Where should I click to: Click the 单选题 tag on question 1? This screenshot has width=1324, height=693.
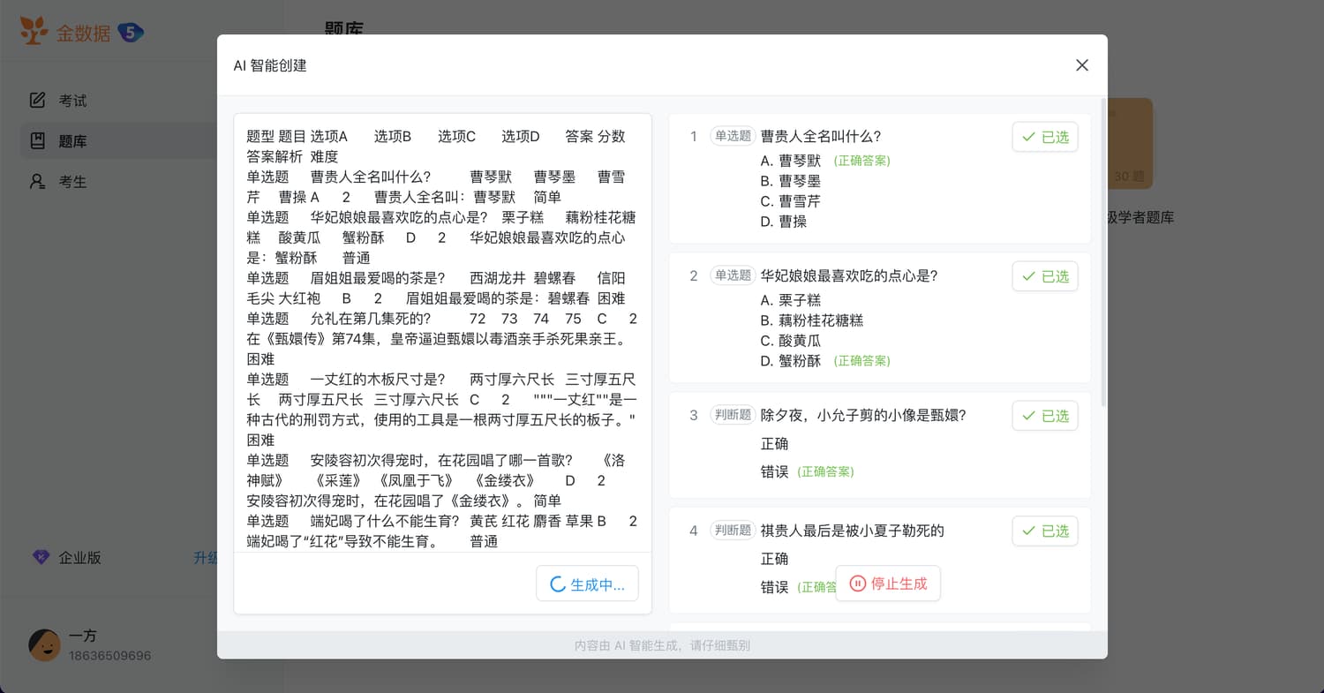pyautogui.click(x=733, y=136)
